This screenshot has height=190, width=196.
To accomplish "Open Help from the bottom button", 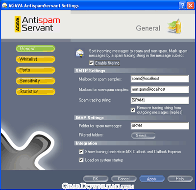I will [180, 179].
